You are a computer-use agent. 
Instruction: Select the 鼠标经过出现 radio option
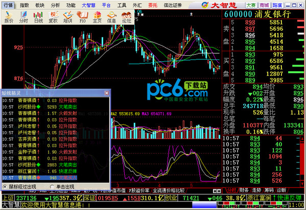20,186
